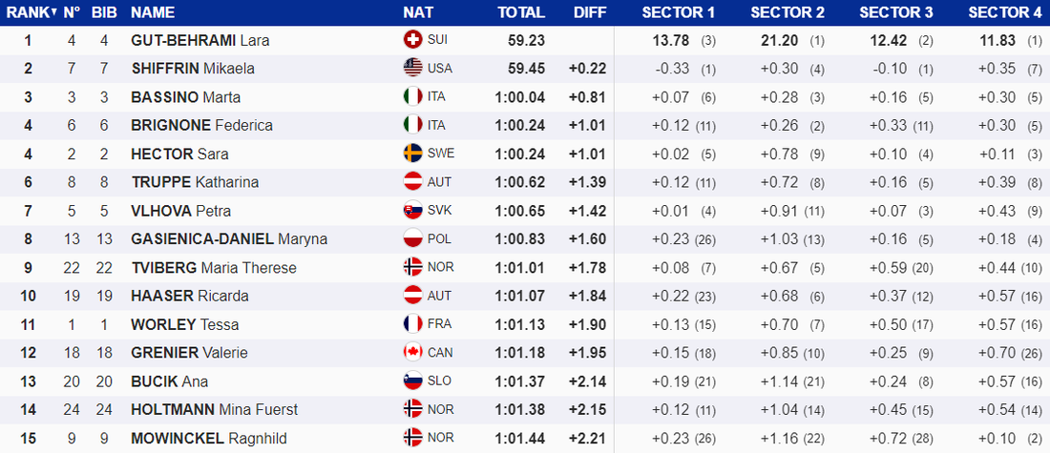Sort by the SECTOR 4 column header
This screenshot has width=1050, height=453.
[1004, 12]
